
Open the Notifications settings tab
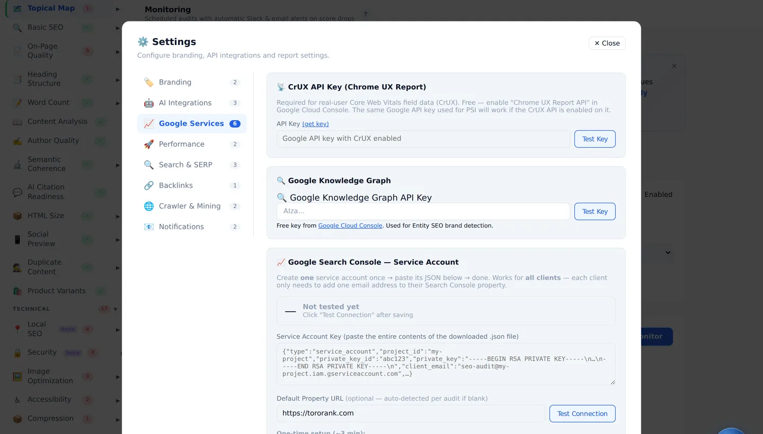click(x=192, y=227)
